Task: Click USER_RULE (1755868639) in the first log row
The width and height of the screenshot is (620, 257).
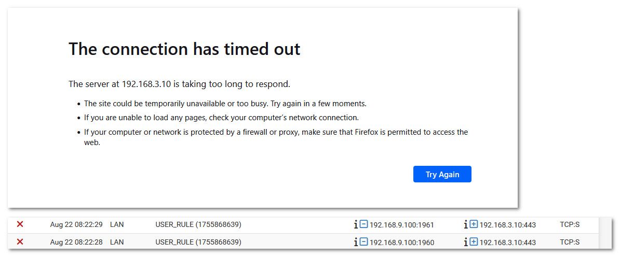Action: [198, 225]
